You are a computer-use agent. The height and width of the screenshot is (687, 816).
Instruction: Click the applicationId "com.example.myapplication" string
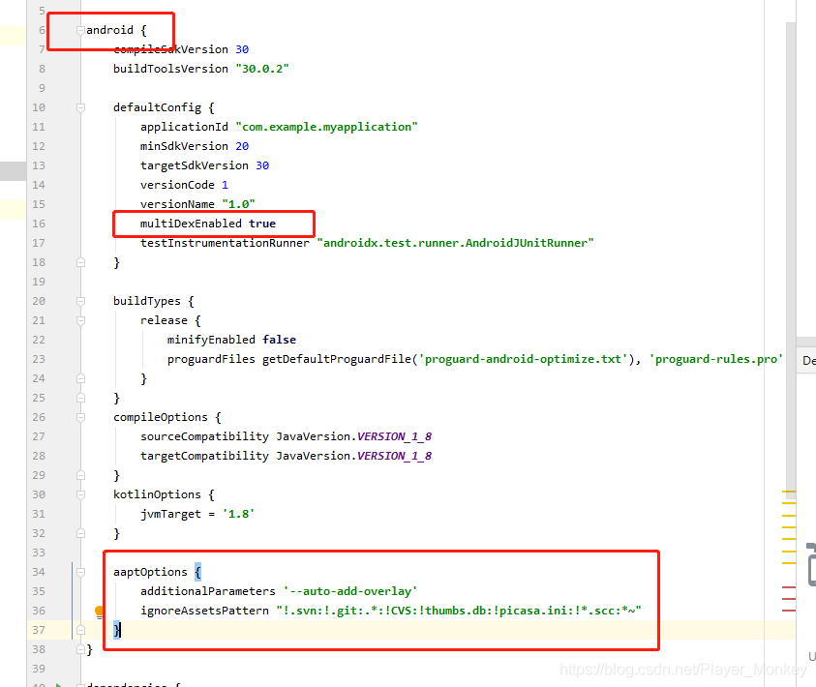(327, 127)
